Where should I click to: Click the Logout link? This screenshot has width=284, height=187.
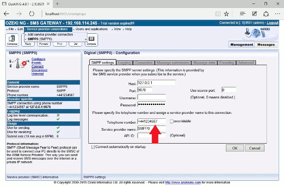272,23
